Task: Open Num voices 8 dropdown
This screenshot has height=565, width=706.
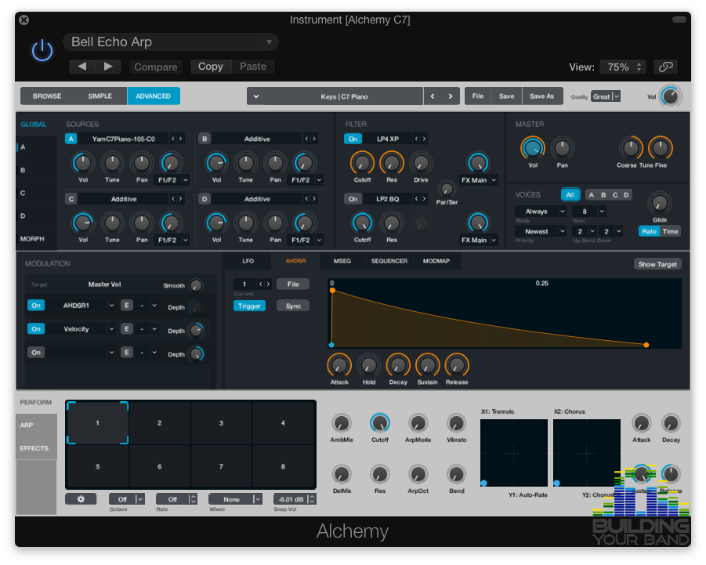Action: coord(589,211)
